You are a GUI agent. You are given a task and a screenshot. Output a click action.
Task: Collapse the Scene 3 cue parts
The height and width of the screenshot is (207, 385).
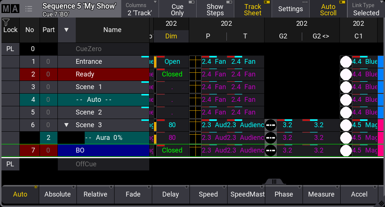pyautogui.click(x=66, y=125)
